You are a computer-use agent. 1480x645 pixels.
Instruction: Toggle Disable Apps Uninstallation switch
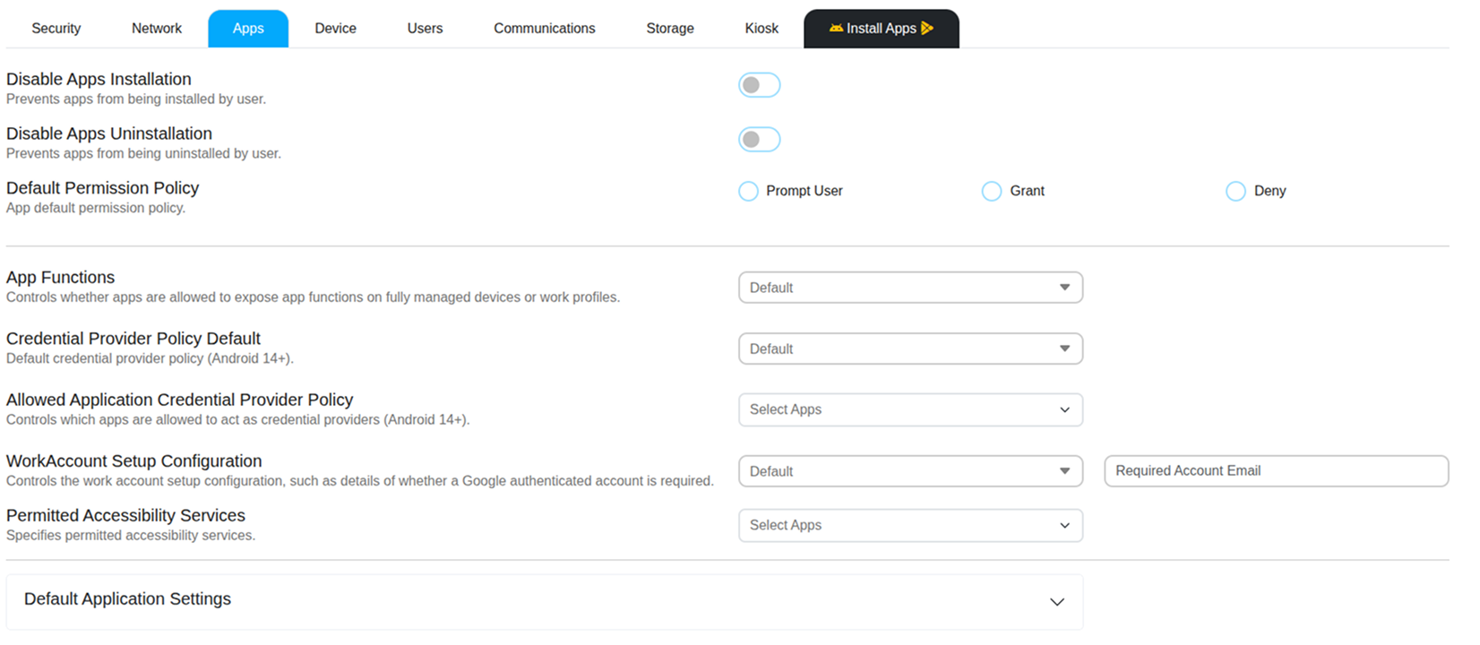coord(759,140)
